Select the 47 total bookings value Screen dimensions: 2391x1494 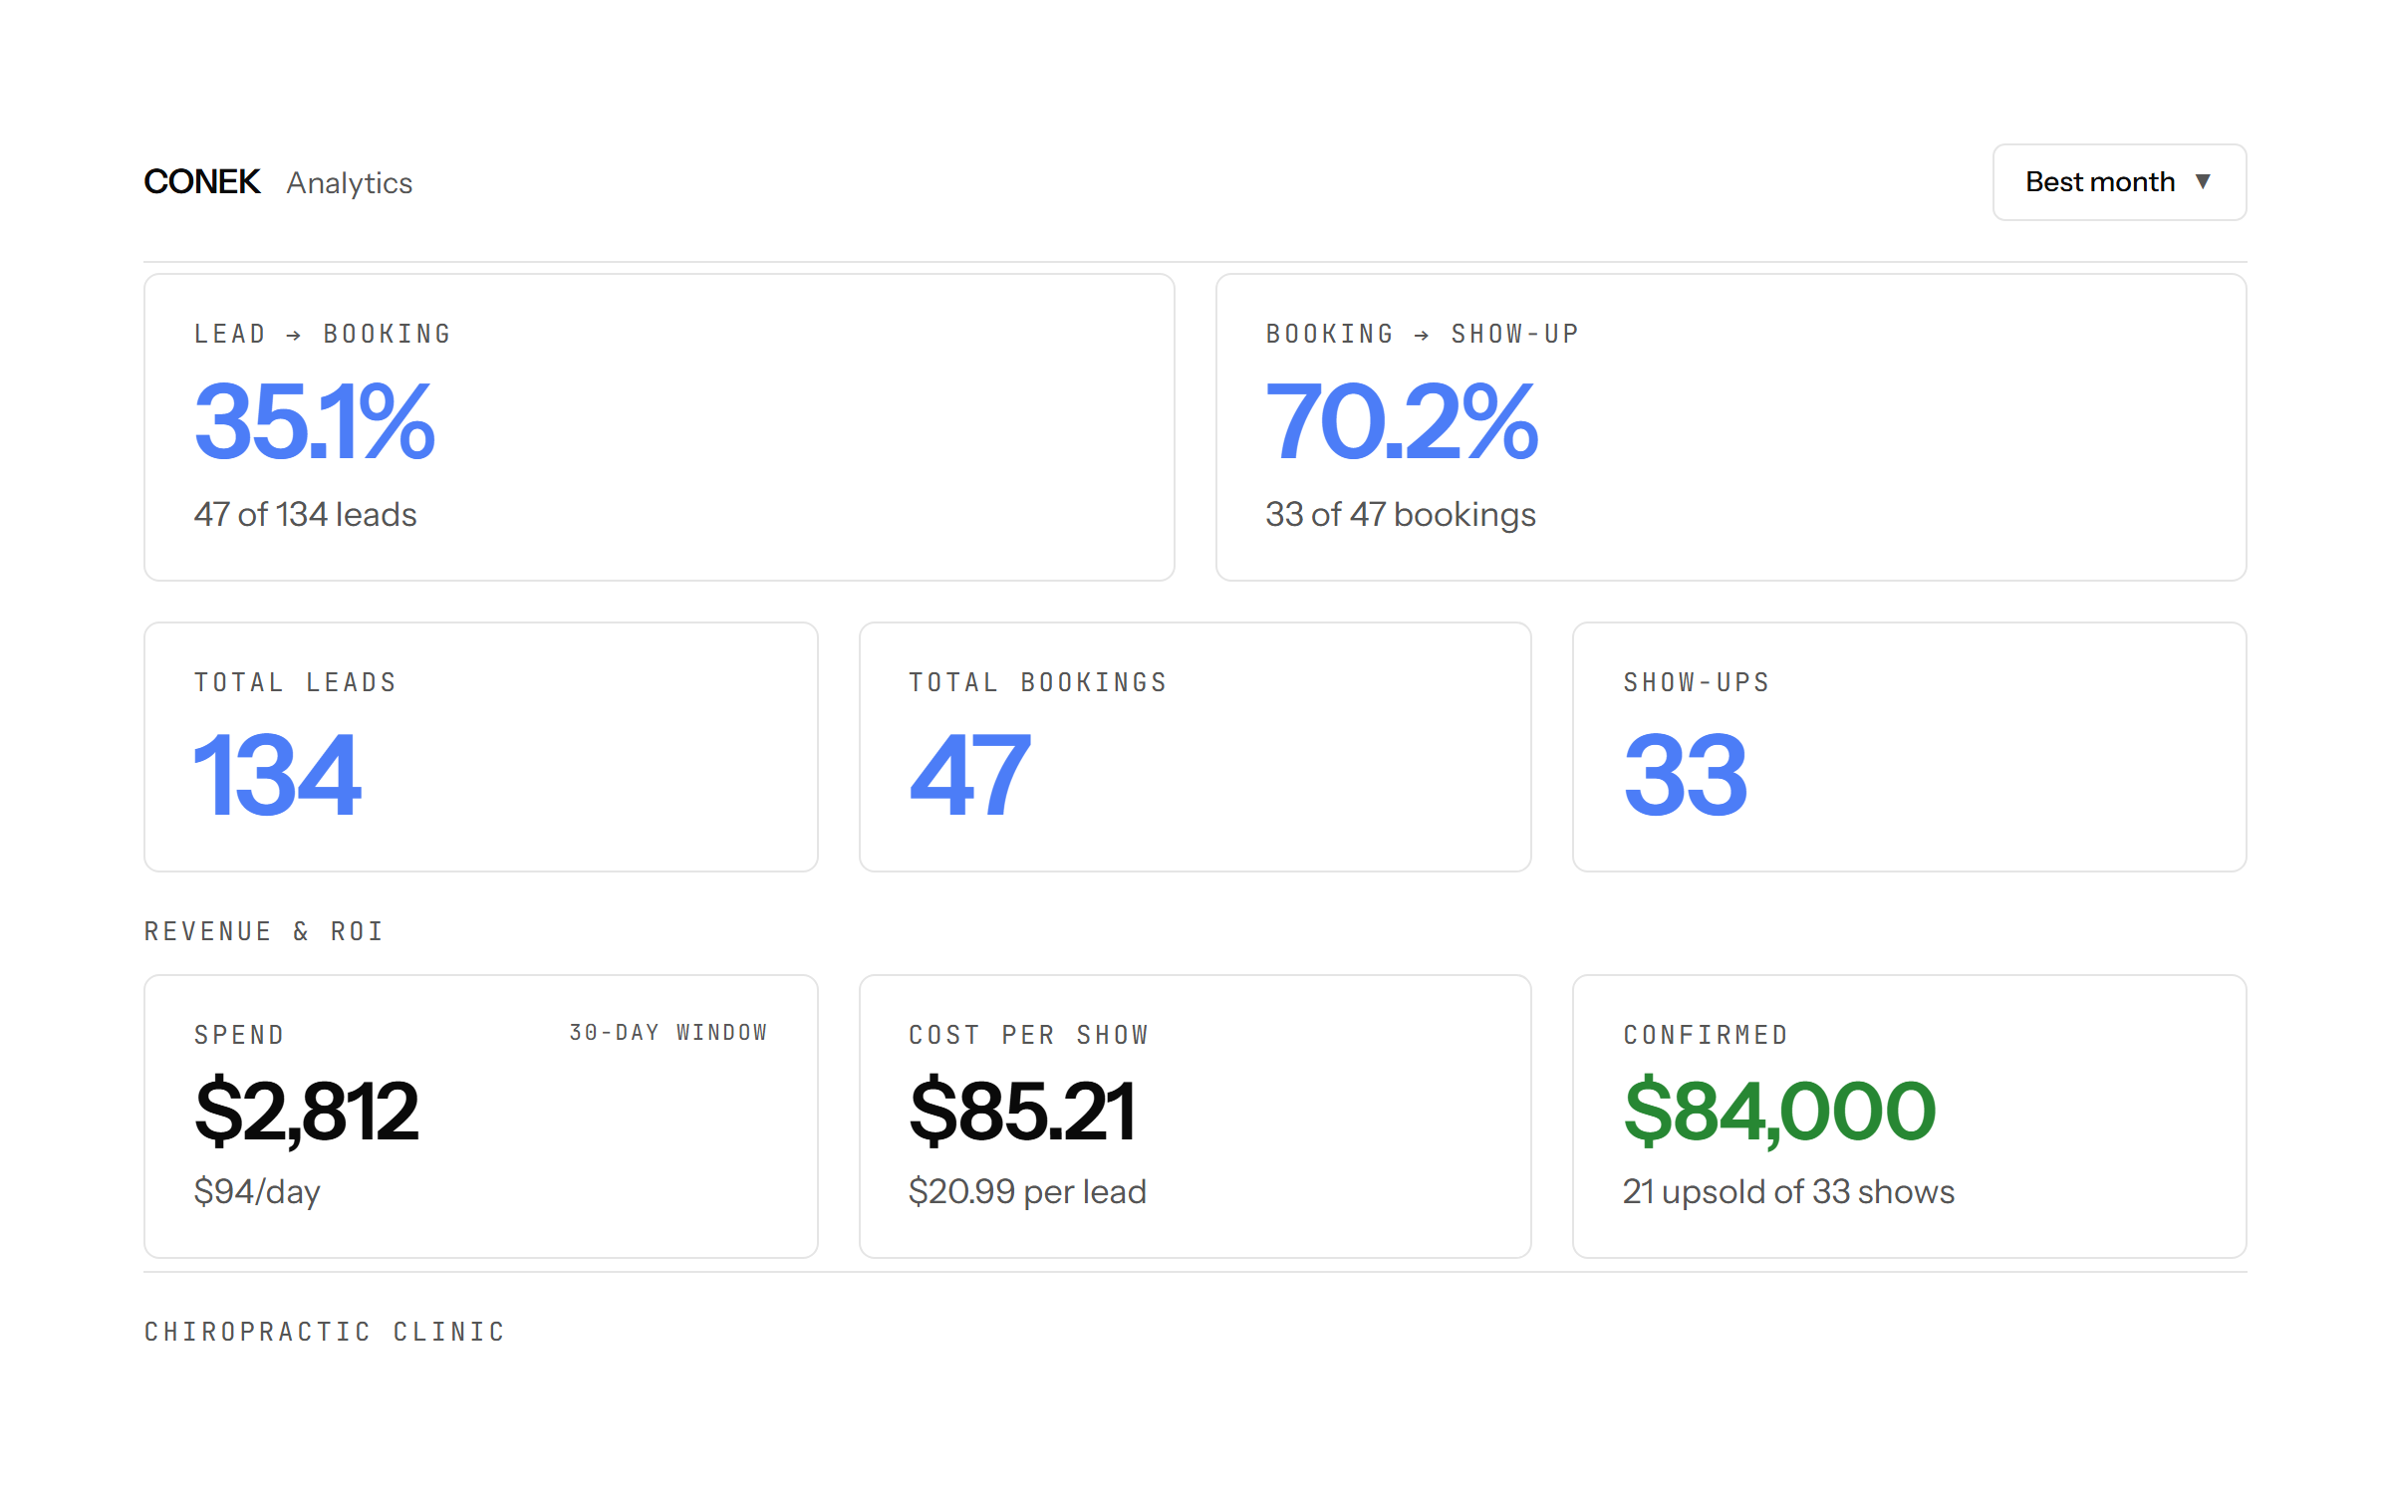pos(969,774)
